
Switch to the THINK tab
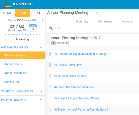[7, 13]
